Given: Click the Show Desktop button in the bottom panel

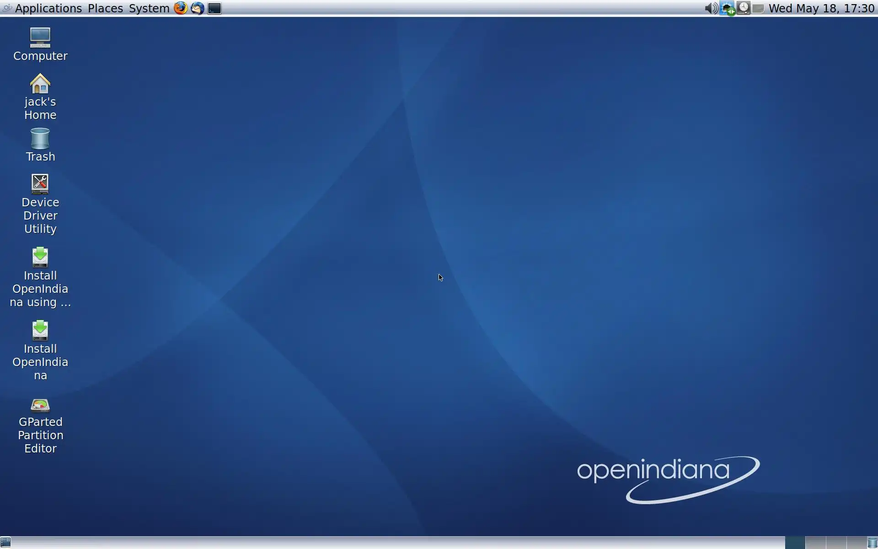Looking at the screenshot, I should (5, 543).
